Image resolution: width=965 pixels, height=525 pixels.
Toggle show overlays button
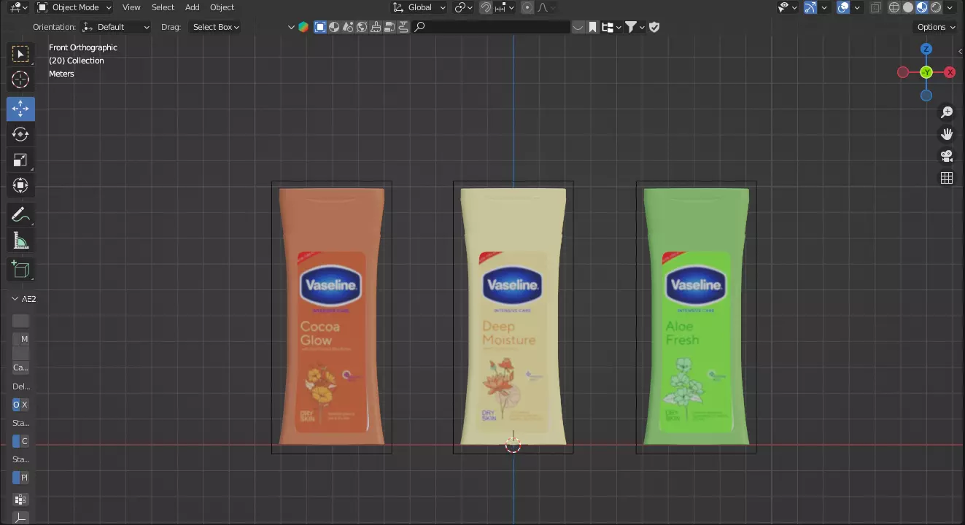[x=843, y=7]
